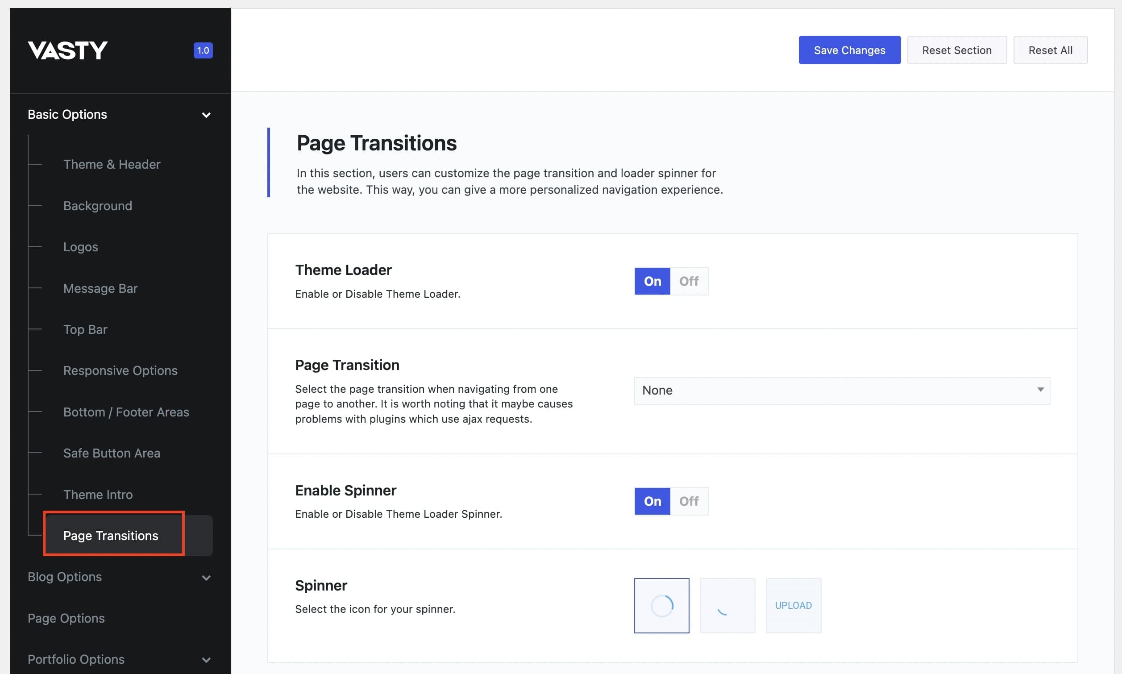Click the Page Transitions main heading
1122x674 pixels.
376,143
